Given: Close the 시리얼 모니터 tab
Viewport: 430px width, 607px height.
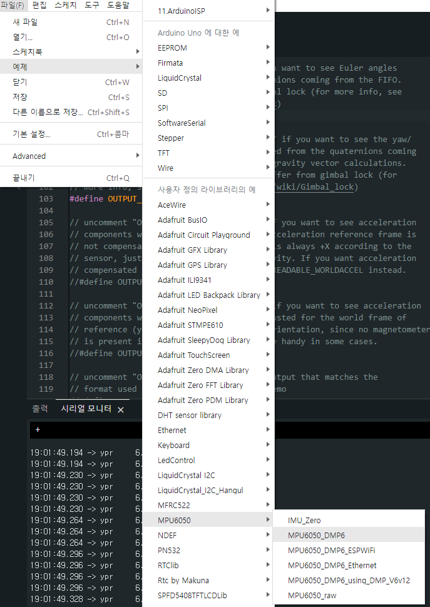Looking at the screenshot, I should (x=121, y=409).
